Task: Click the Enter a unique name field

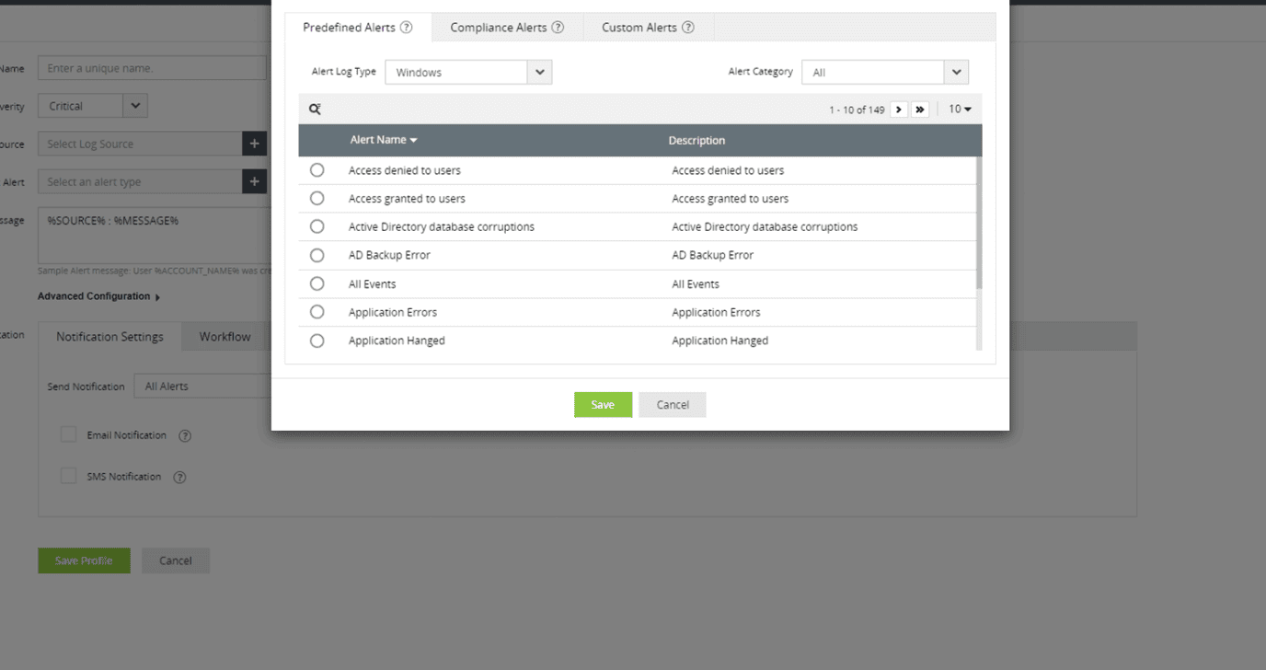Action: click(151, 67)
